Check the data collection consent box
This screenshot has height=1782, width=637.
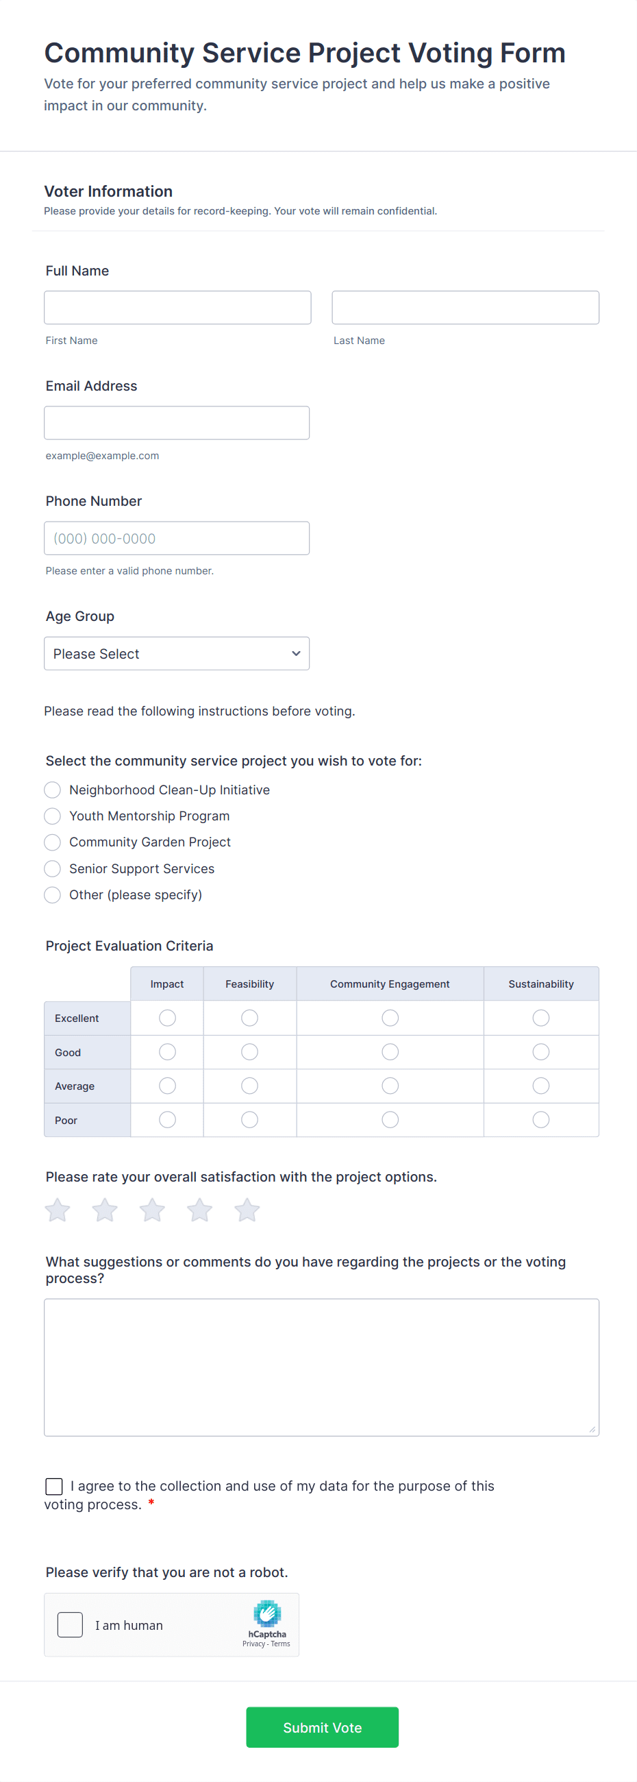54,1486
